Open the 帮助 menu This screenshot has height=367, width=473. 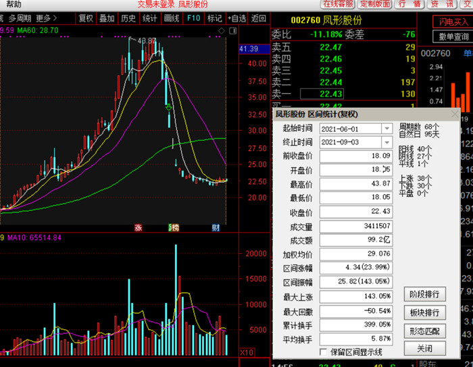pyautogui.click(x=14, y=4)
